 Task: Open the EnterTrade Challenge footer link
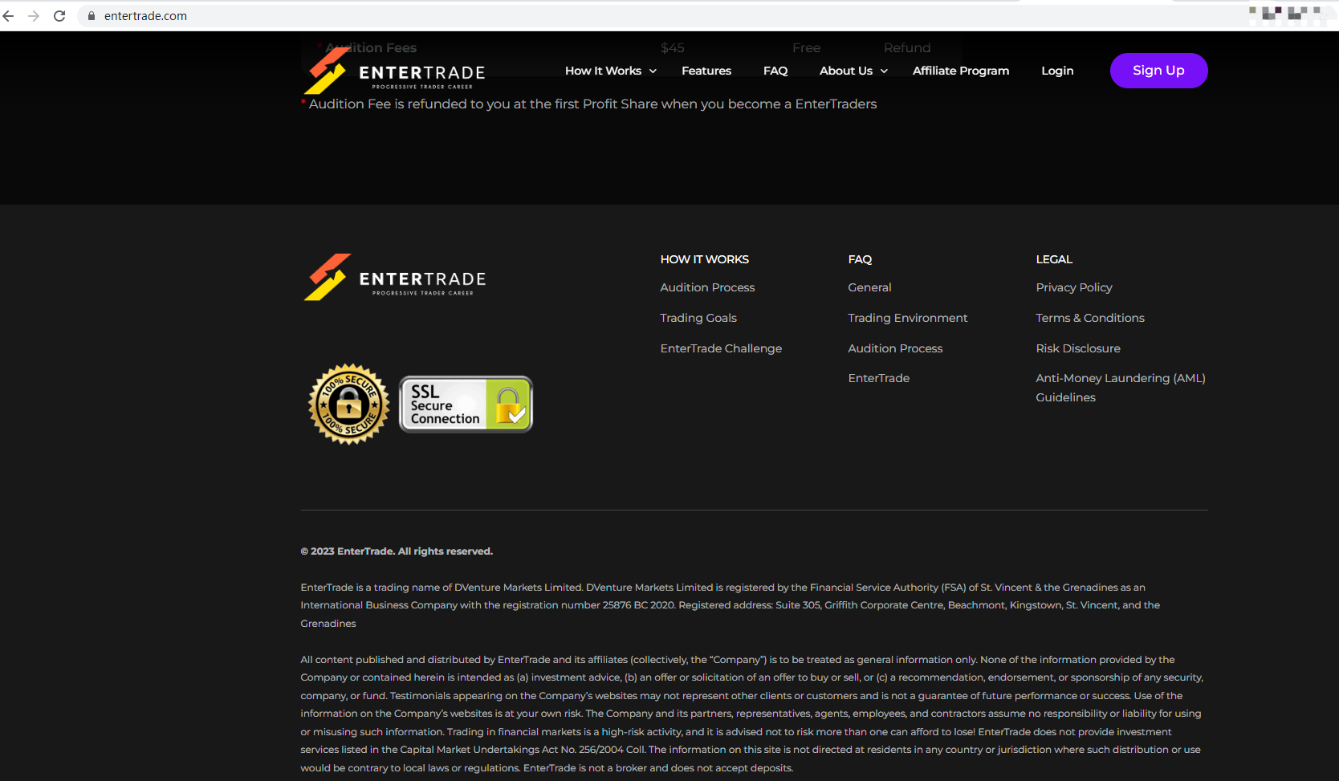pos(721,348)
